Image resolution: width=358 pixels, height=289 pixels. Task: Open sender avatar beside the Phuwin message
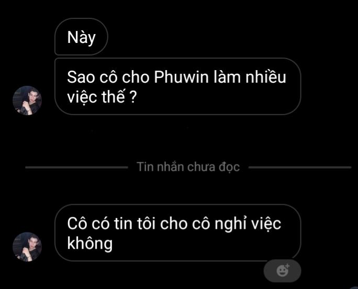point(27,101)
